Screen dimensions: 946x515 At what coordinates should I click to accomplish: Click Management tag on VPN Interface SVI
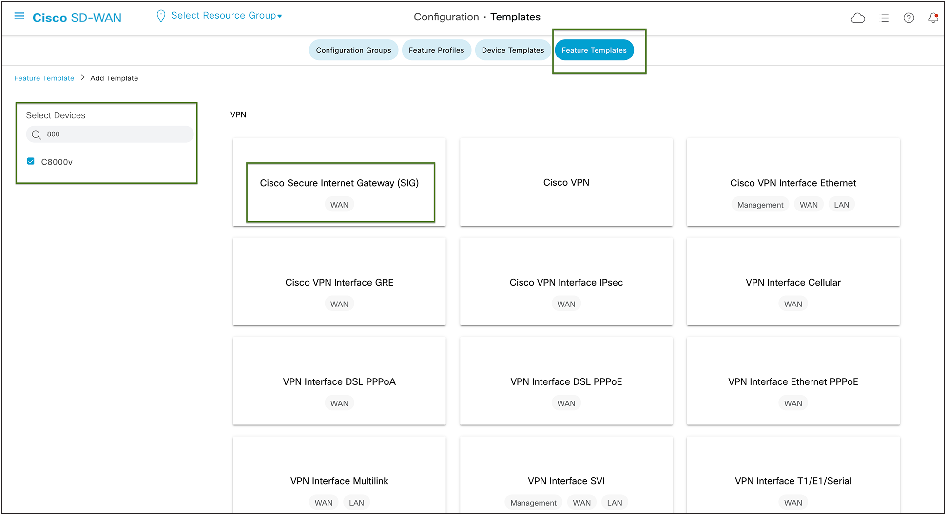pyautogui.click(x=533, y=503)
